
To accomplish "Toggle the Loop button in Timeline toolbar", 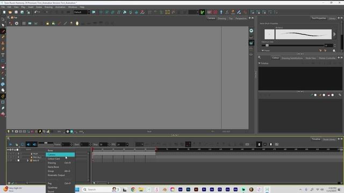I will (x=23, y=144).
